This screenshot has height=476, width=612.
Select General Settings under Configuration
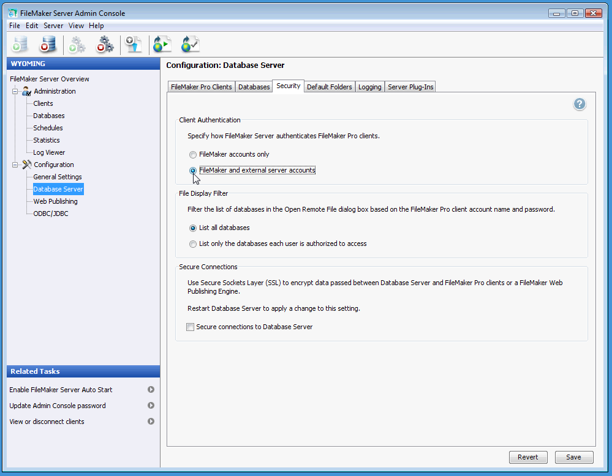click(58, 177)
